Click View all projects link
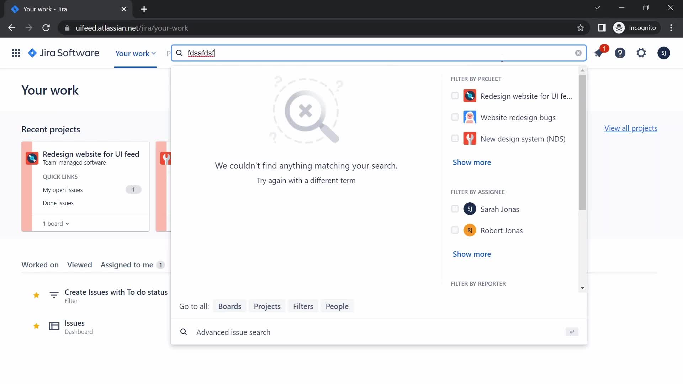Viewport: 683px width, 384px height. tap(631, 128)
